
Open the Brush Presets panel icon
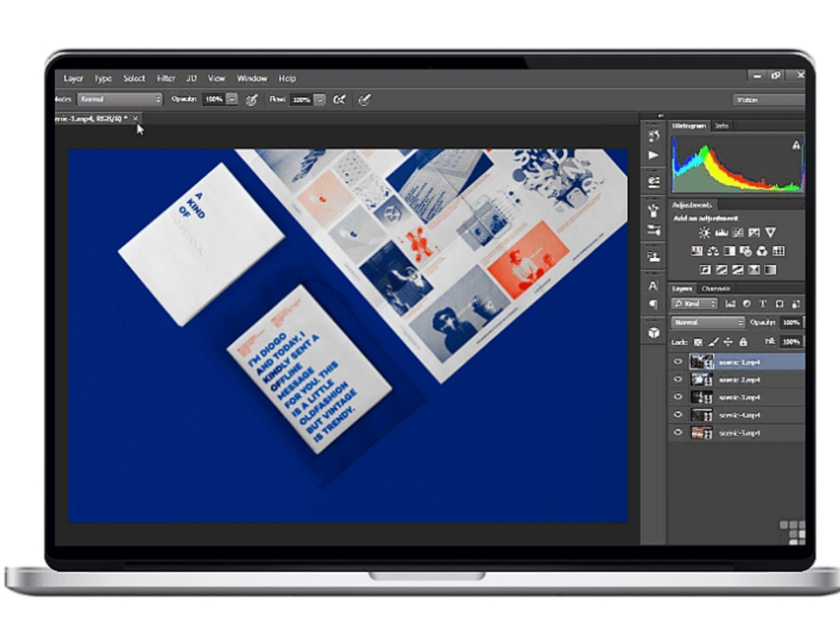tap(654, 230)
